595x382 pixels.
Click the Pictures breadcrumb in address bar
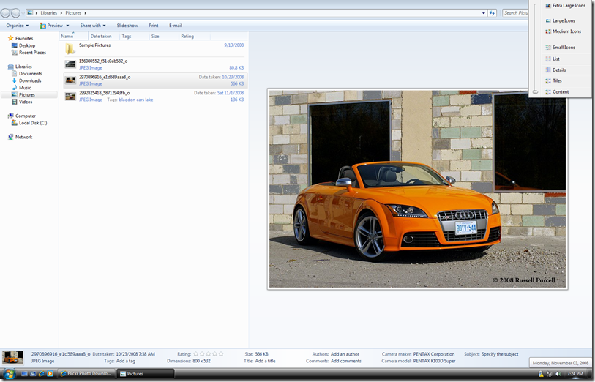[73, 13]
